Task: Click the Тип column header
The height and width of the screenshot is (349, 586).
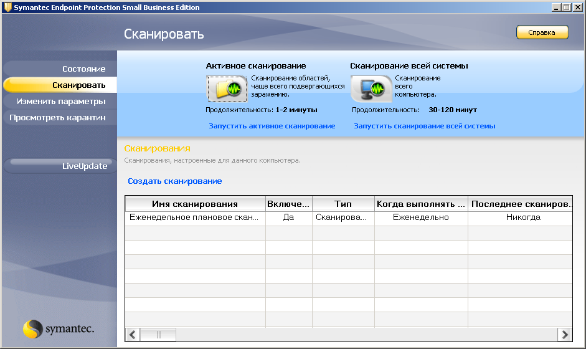Action: pyautogui.click(x=343, y=204)
